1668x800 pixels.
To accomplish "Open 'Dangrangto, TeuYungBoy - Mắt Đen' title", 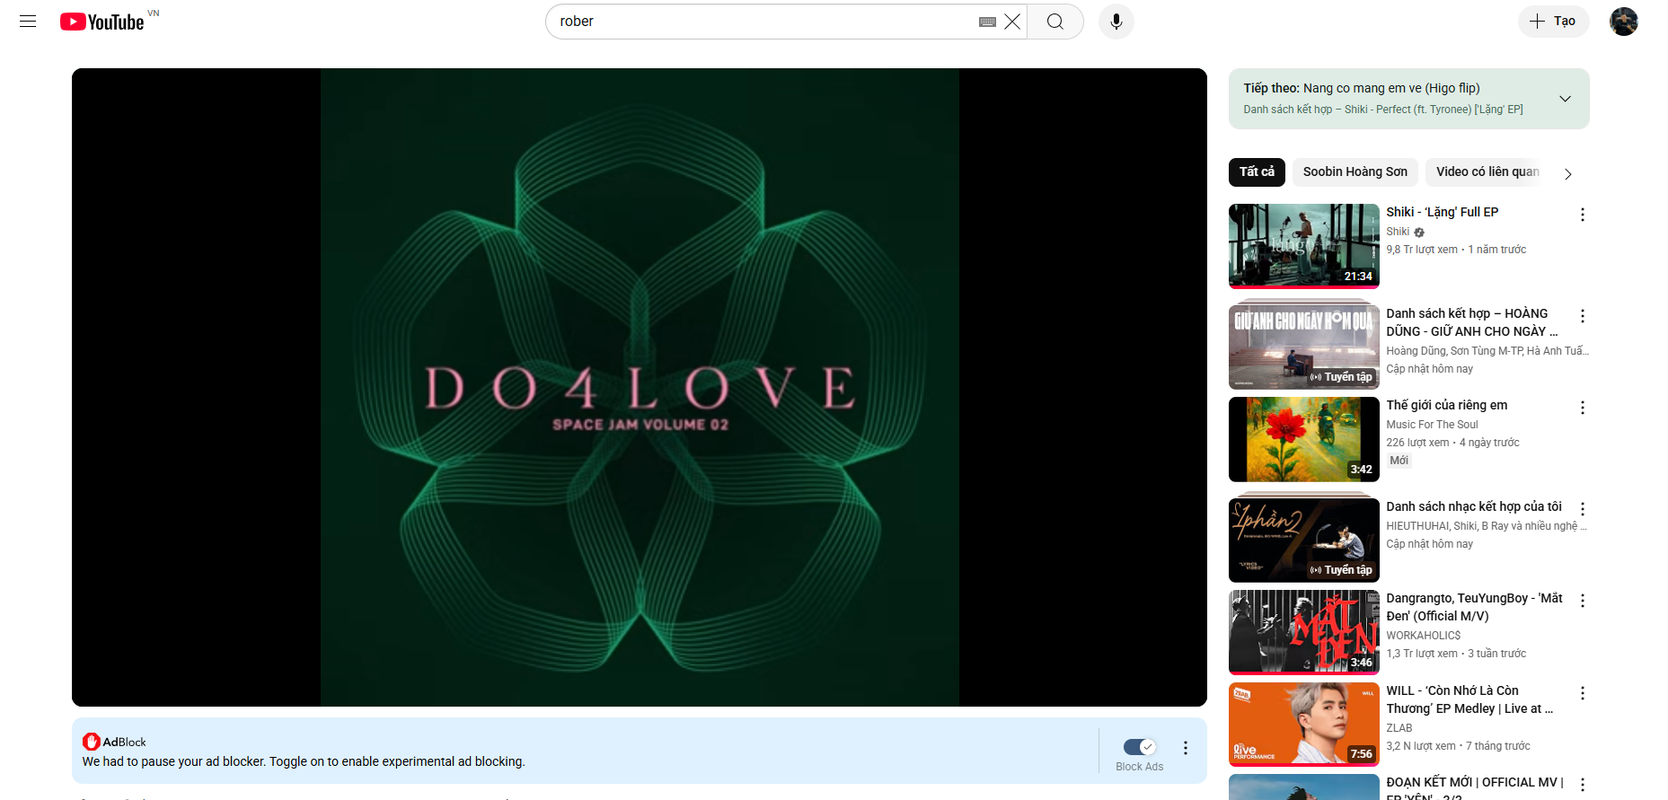I will tap(1474, 607).
